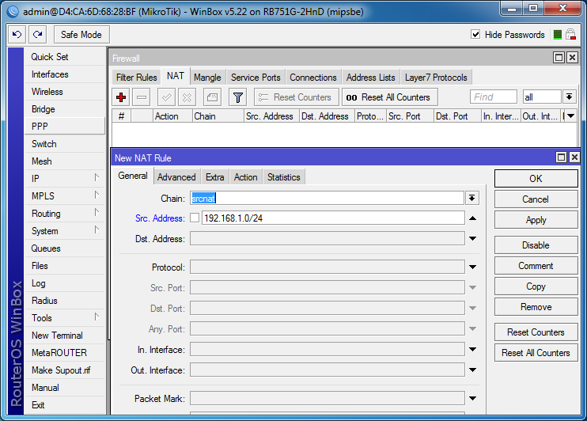Image resolution: width=587 pixels, height=421 pixels.
Task: Click the Apply button
Action: pos(536,219)
